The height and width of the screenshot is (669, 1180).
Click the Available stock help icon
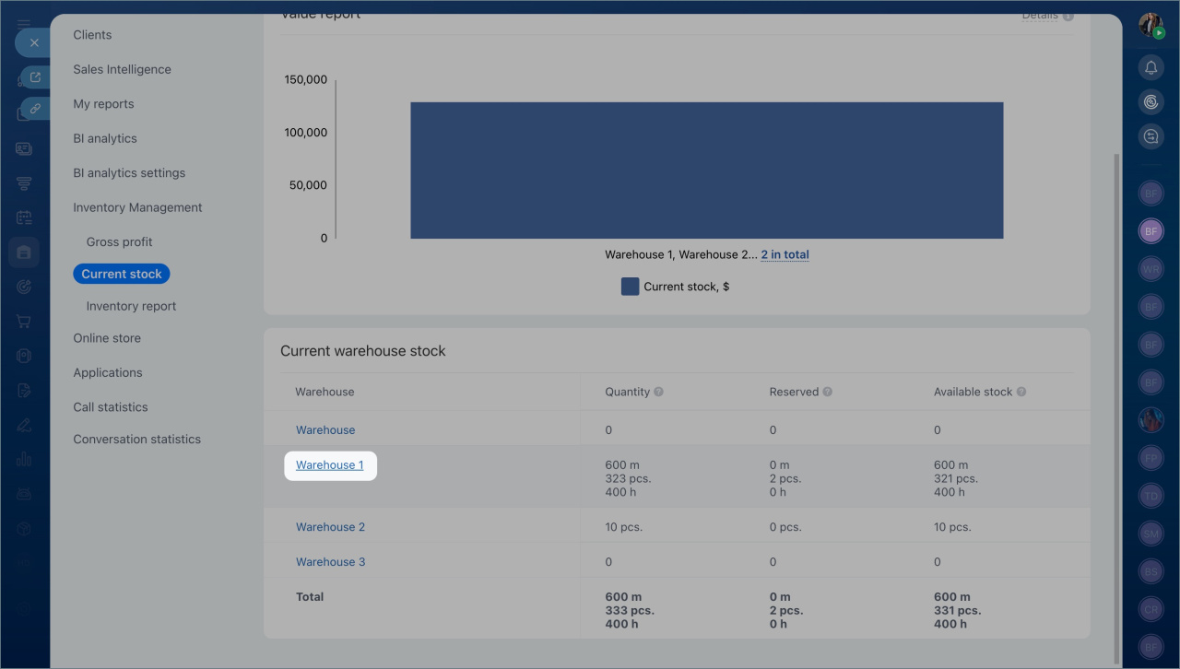(1021, 392)
